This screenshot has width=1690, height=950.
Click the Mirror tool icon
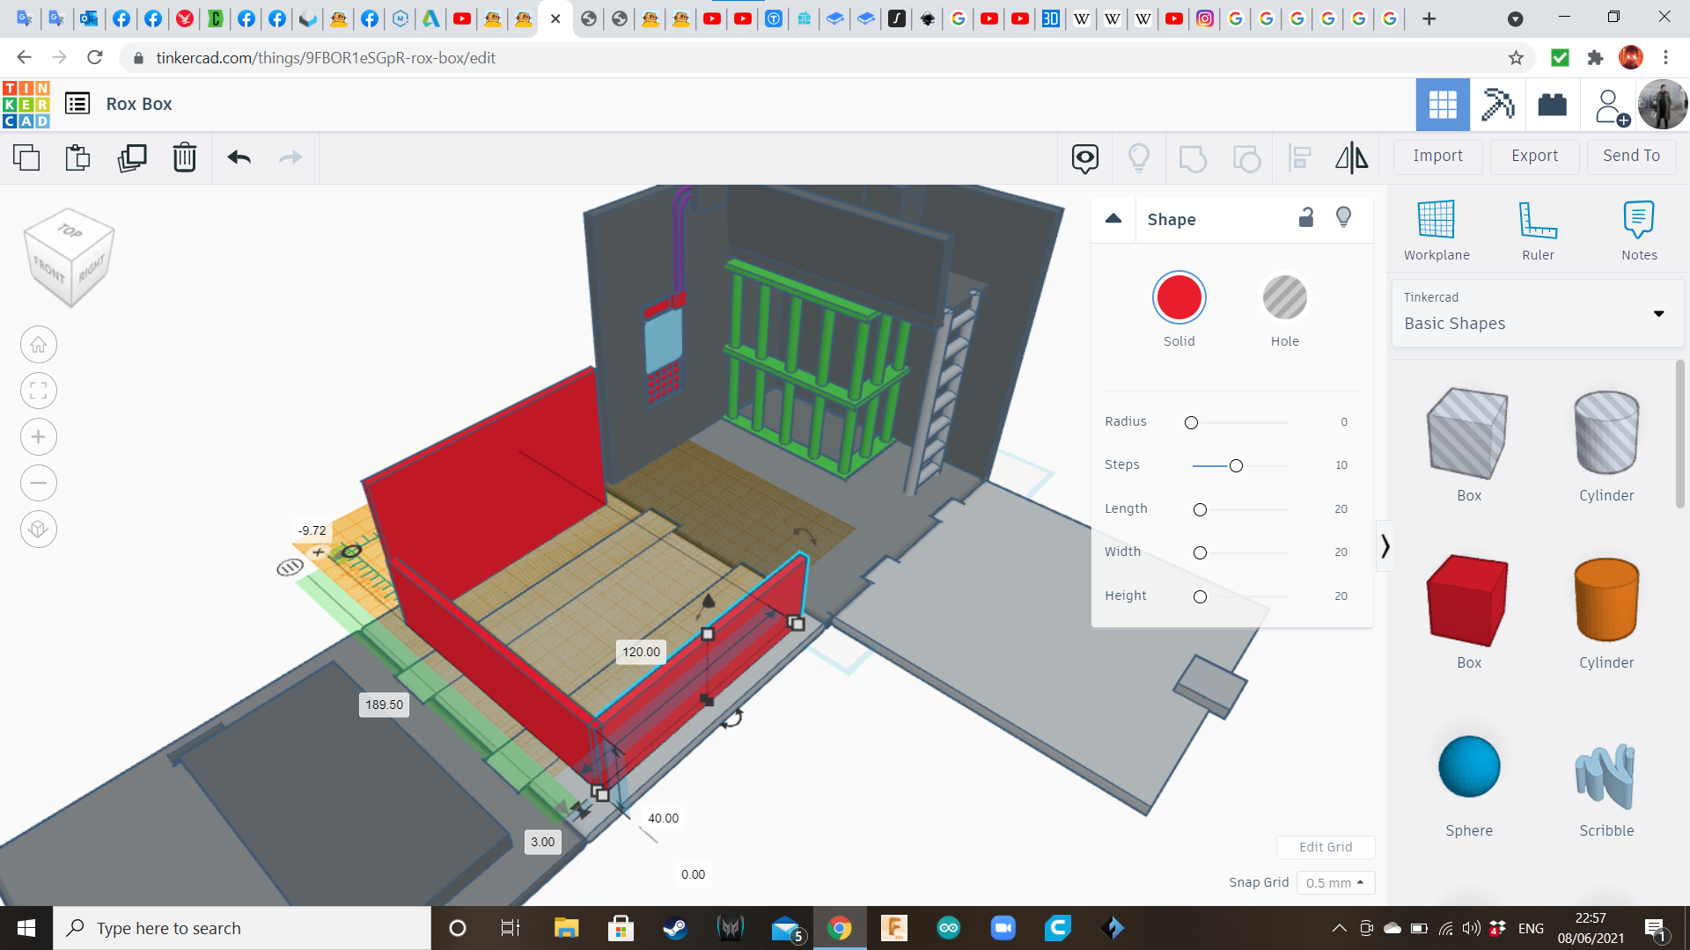click(1351, 157)
